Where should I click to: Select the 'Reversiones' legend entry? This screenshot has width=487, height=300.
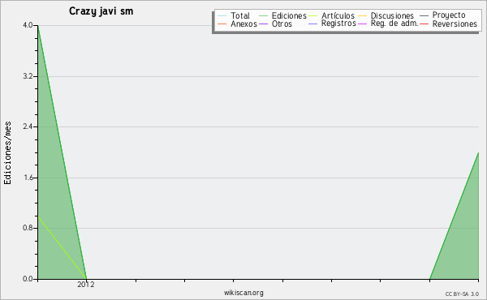point(455,24)
